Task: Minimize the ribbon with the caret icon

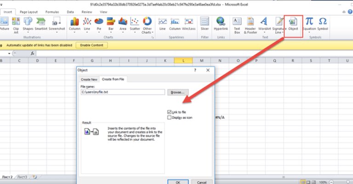Action: tap(344, 12)
